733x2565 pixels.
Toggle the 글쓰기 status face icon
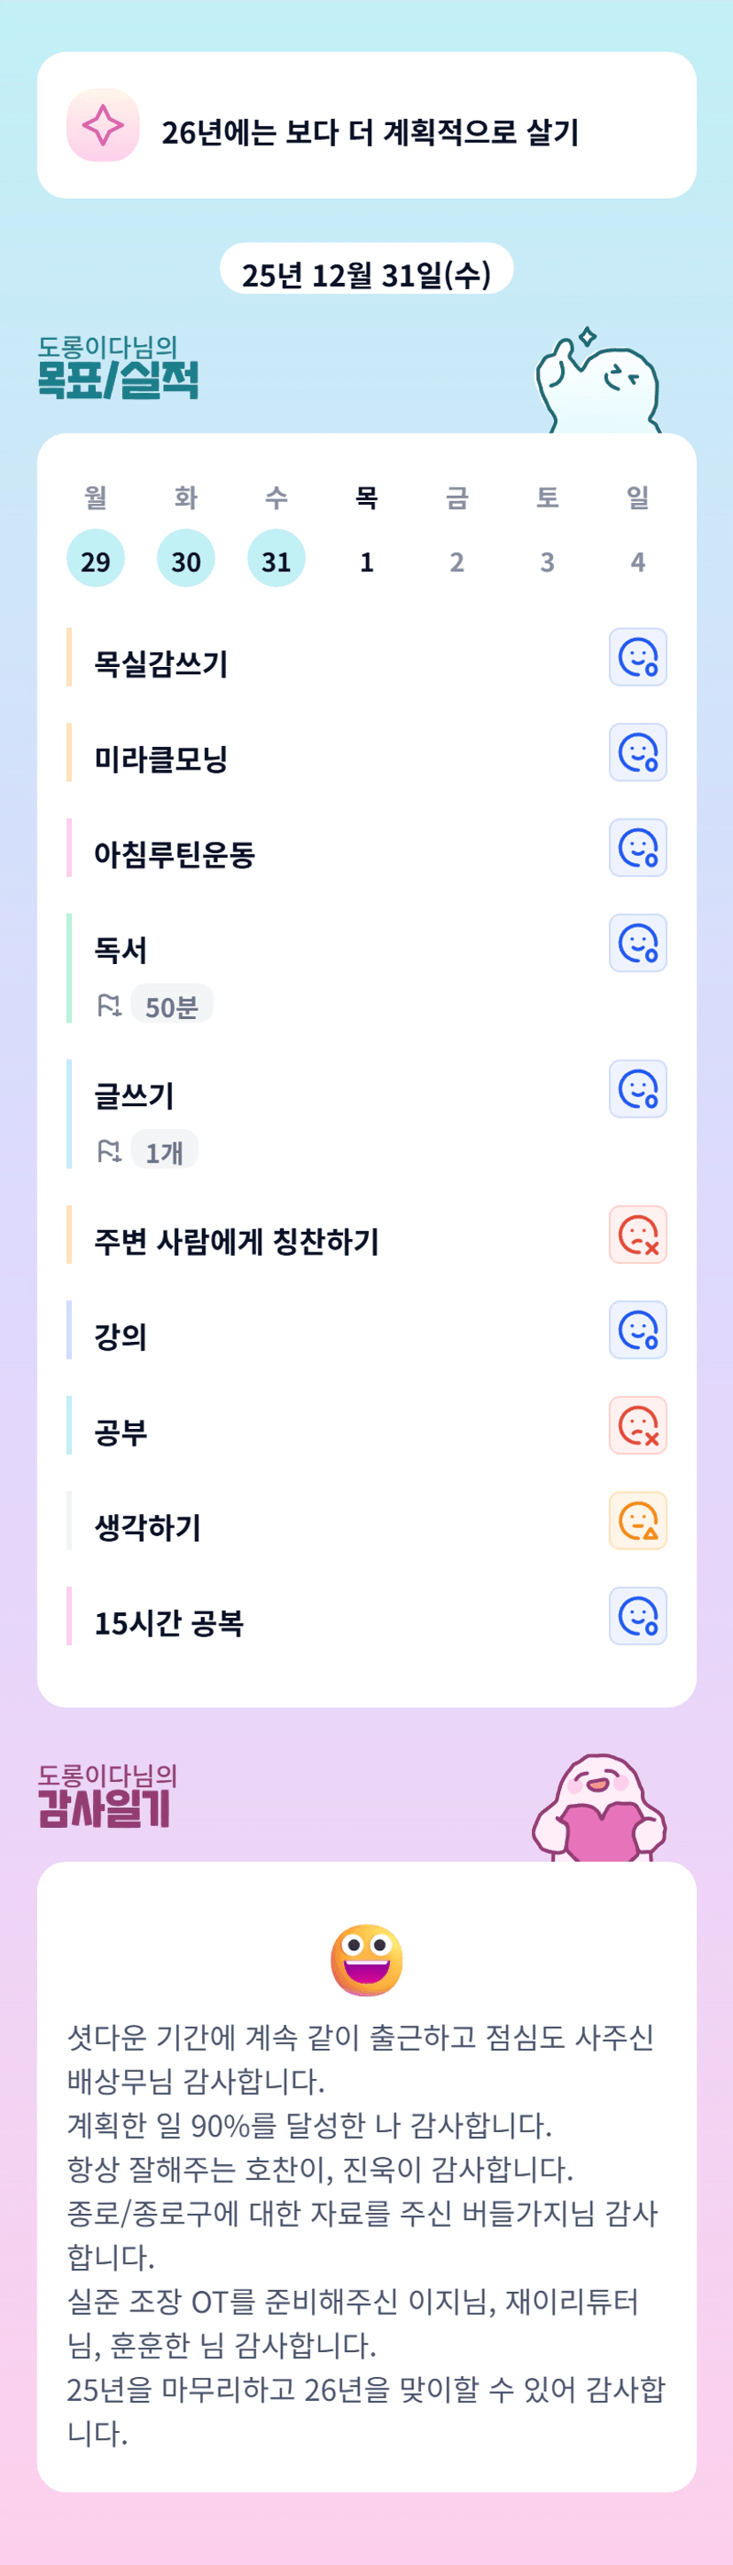tap(637, 1089)
